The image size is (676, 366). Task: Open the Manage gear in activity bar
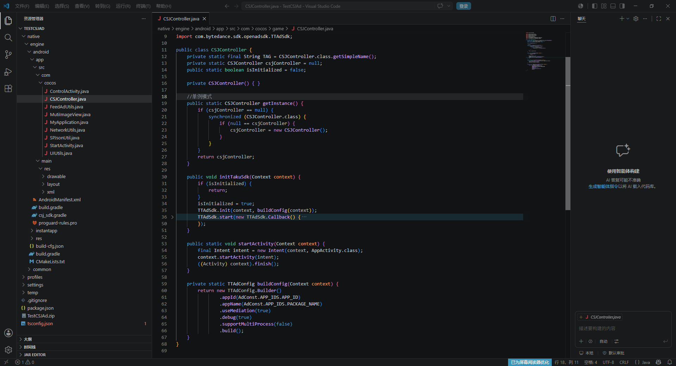(x=8, y=350)
